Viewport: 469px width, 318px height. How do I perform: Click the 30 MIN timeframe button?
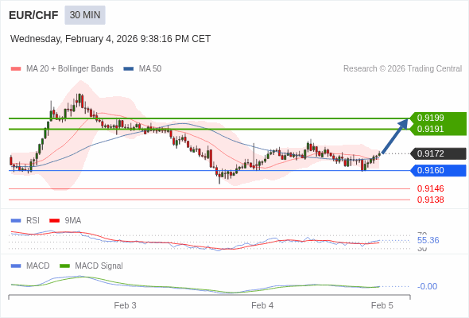[x=85, y=15]
